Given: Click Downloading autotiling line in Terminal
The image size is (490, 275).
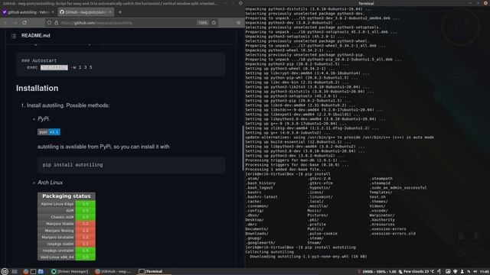Looking at the screenshot, I should pyautogui.click(x=308, y=257).
